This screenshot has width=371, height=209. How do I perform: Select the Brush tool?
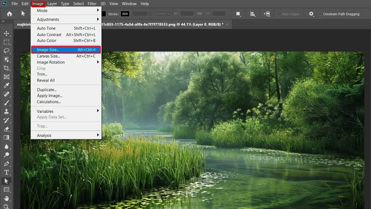point(6,103)
